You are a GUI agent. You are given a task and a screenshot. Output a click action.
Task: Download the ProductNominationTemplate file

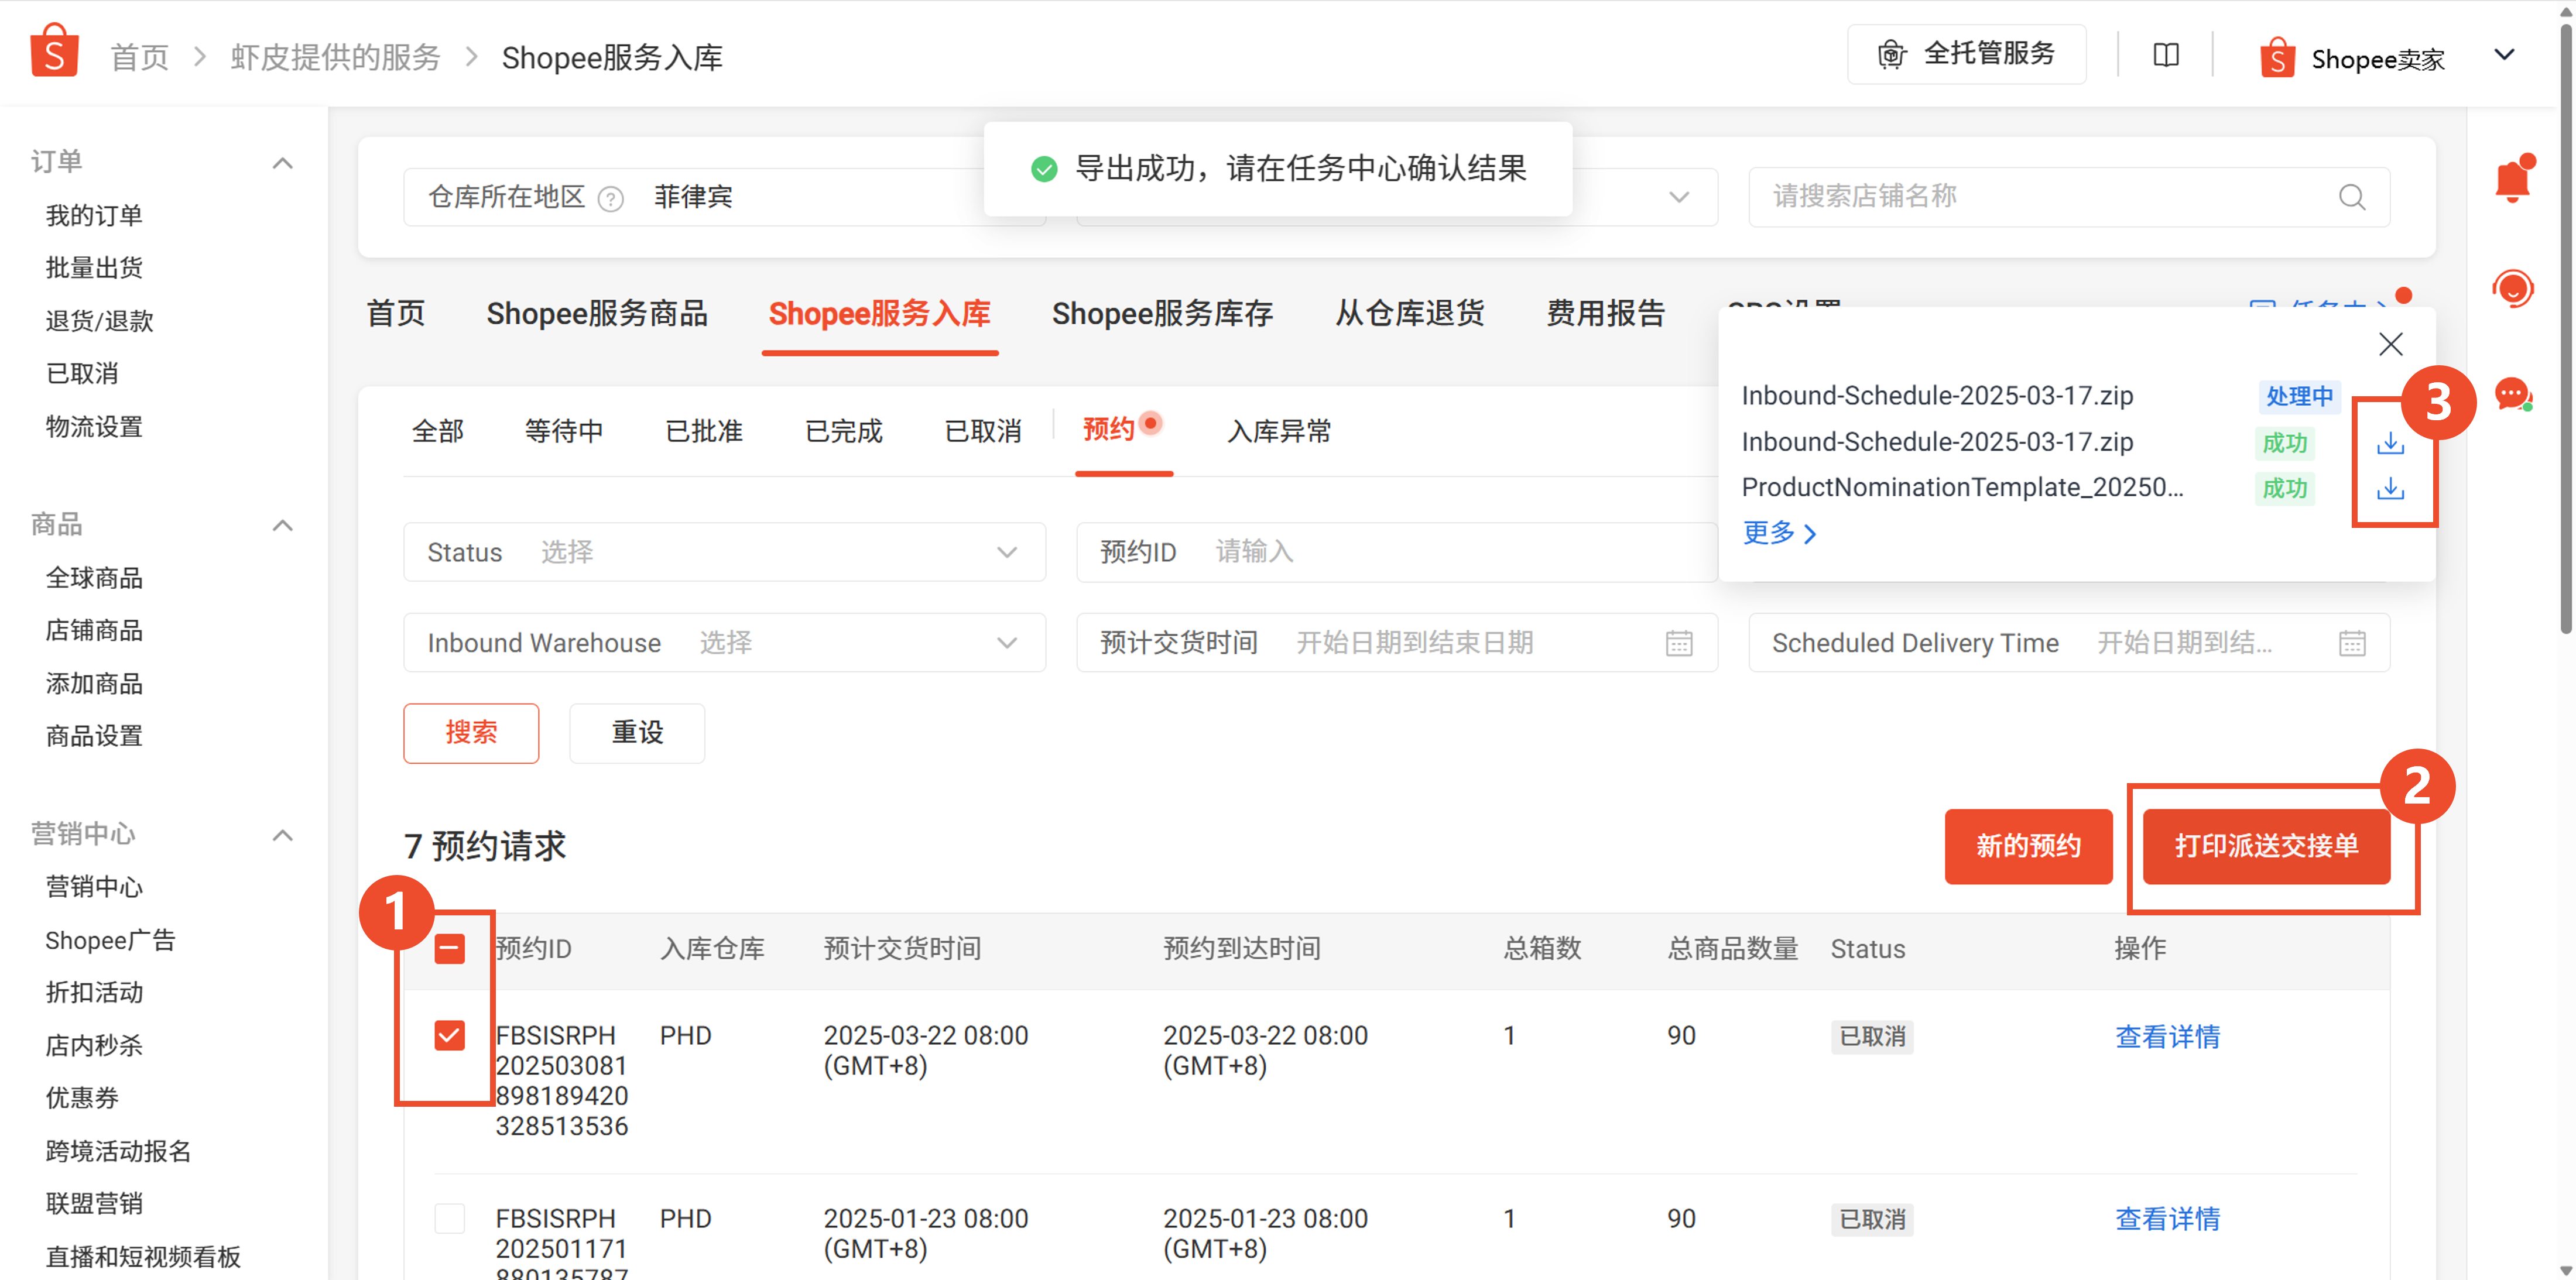click(x=2390, y=488)
